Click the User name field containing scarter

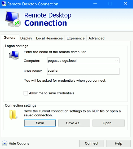[x=83, y=71]
